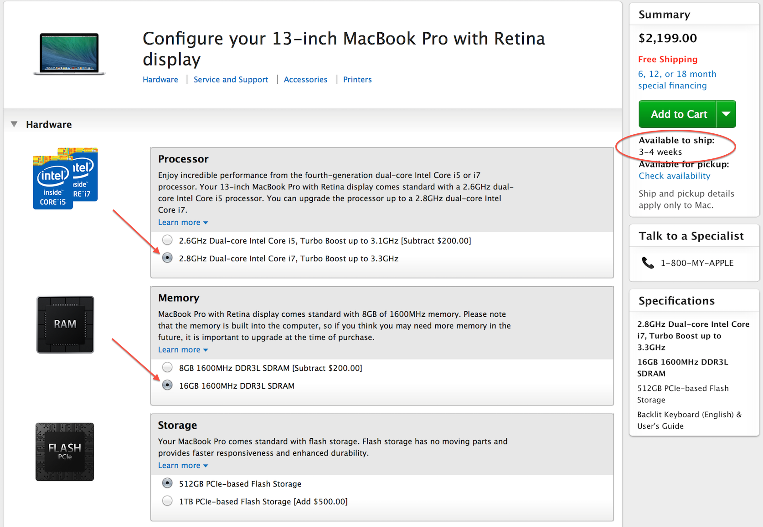Click the Intel Core processor badge icon
Viewport: 763px width, 527px height.
(65, 178)
